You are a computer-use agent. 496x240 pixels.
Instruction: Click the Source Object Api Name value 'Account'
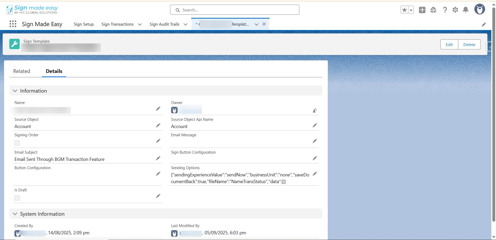coord(179,126)
